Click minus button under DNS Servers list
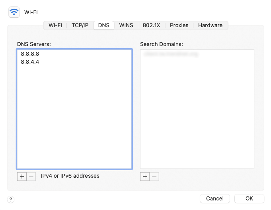This screenshot has height=210, width=271. pos(31,176)
